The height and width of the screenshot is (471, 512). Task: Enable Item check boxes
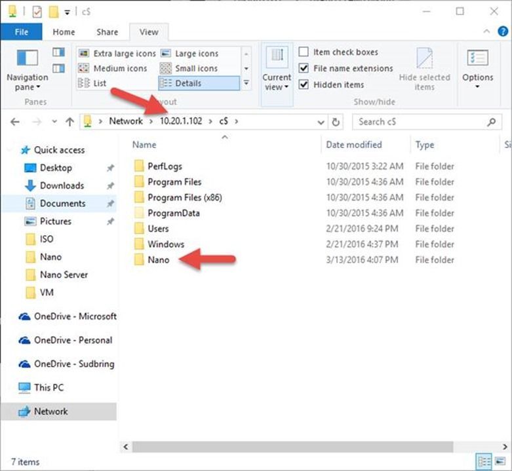[x=304, y=52]
